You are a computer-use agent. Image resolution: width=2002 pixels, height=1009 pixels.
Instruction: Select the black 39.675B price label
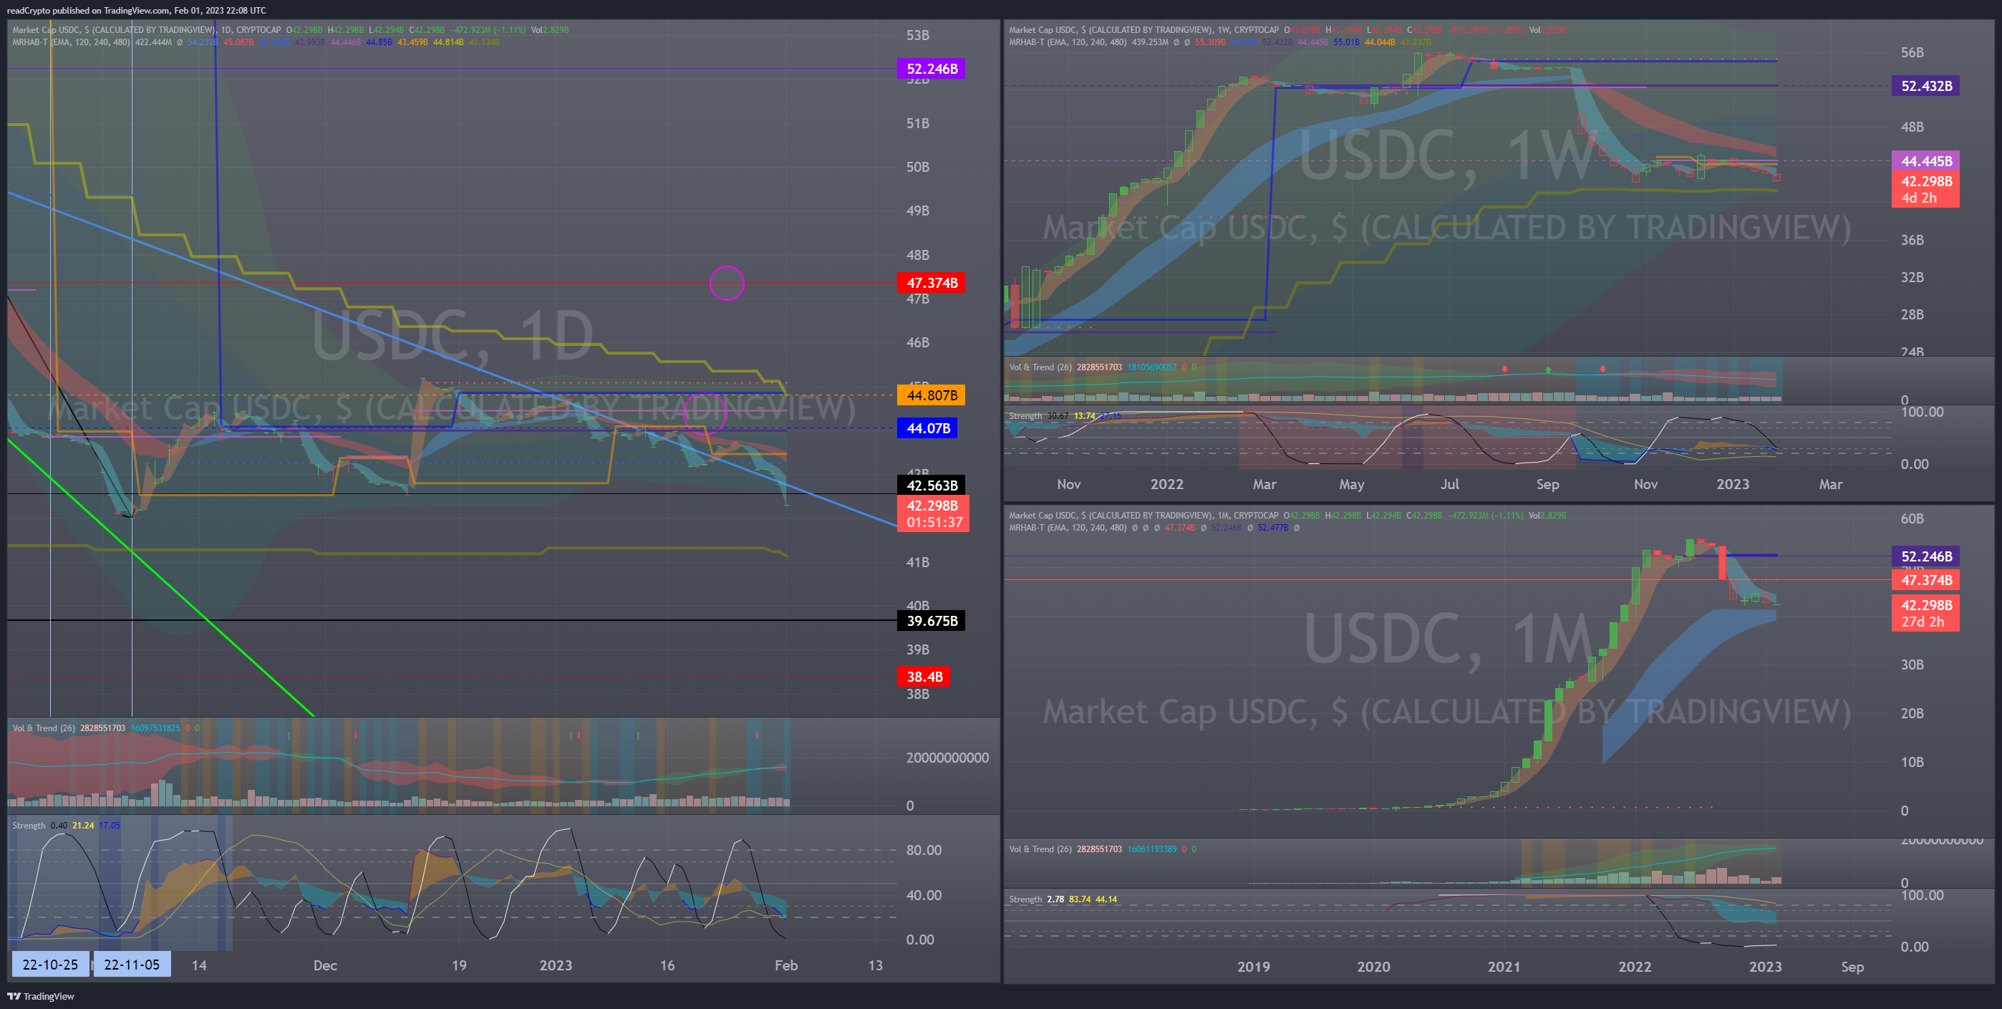click(x=931, y=620)
